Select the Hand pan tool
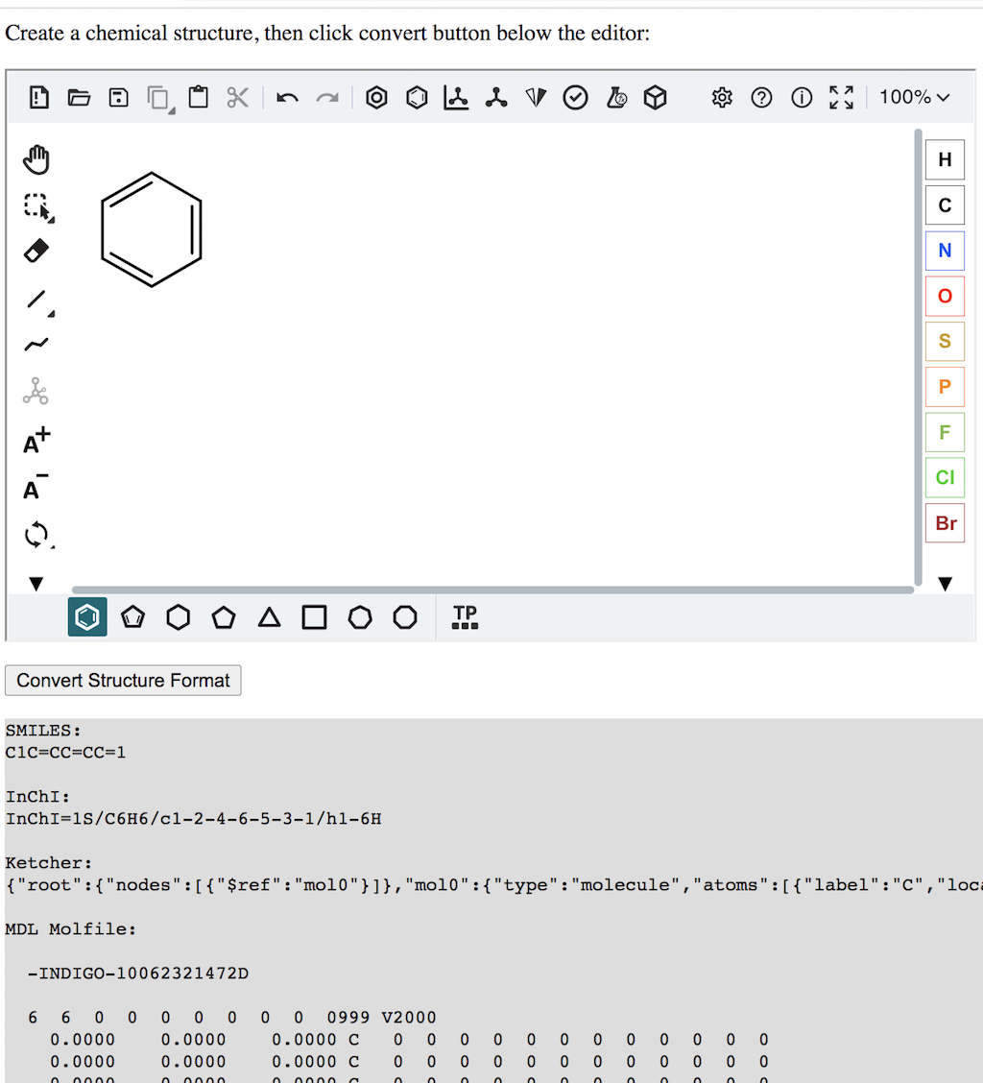 click(x=36, y=160)
